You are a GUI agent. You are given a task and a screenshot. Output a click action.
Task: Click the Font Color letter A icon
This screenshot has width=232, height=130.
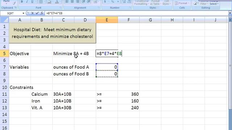point(57,1)
